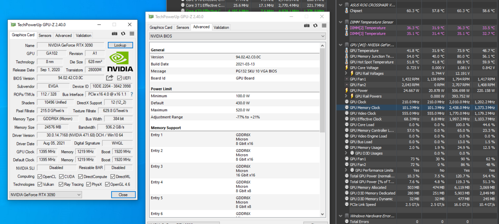Click refresh icon in Graphics Card window

coord(123,34)
